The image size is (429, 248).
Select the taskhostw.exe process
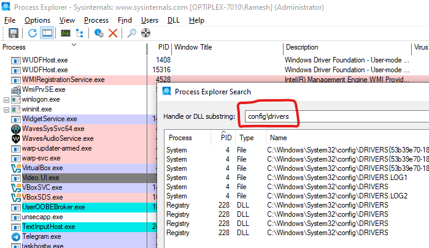[x=42, y=246]
